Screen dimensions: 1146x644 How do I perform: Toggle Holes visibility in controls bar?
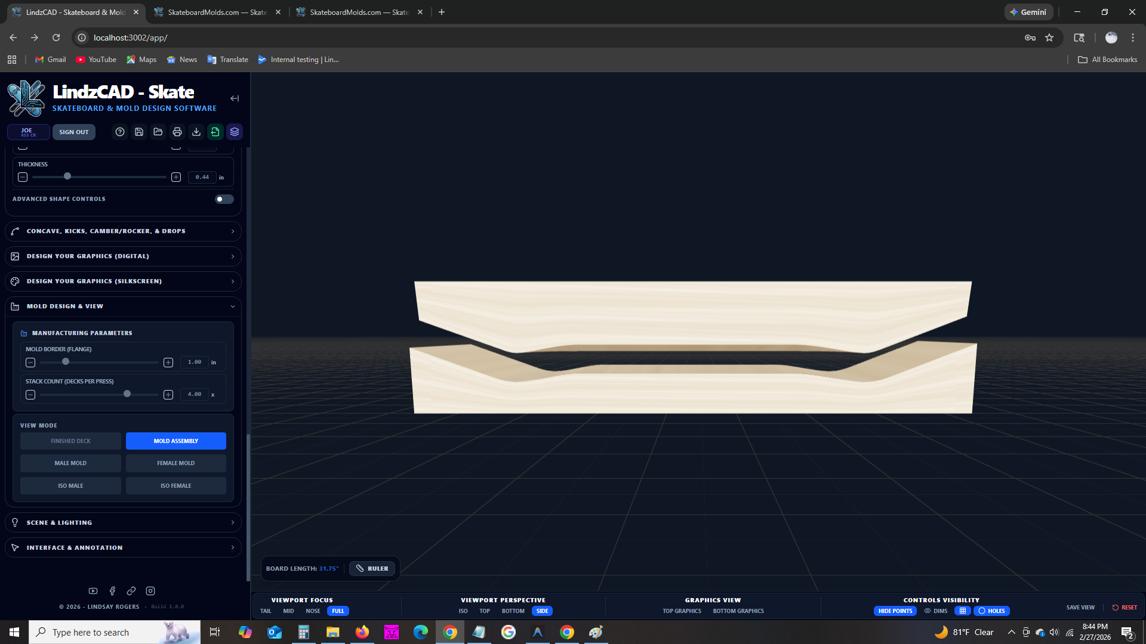[991, 611]
